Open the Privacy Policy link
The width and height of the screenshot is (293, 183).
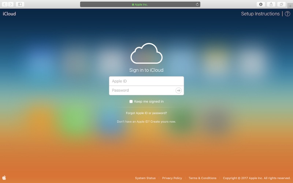172,178
